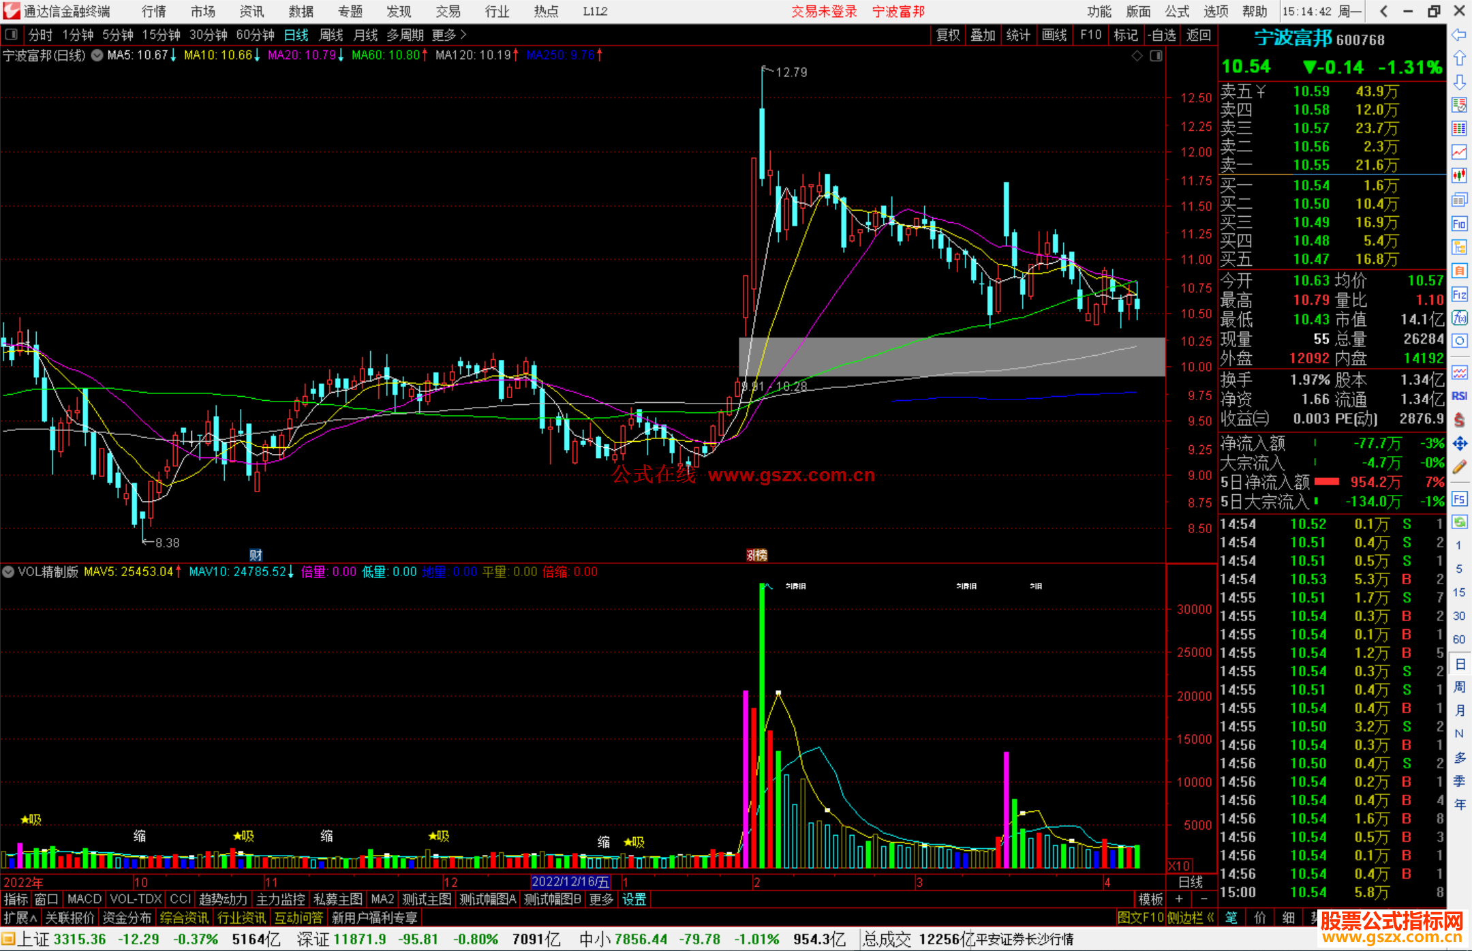The image size is (1472, 951).
Task: Click the chart panel window icon near diamond
Action: [1156, 56]
